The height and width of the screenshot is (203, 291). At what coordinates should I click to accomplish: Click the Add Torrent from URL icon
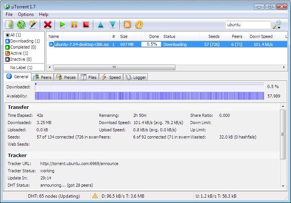21,25
